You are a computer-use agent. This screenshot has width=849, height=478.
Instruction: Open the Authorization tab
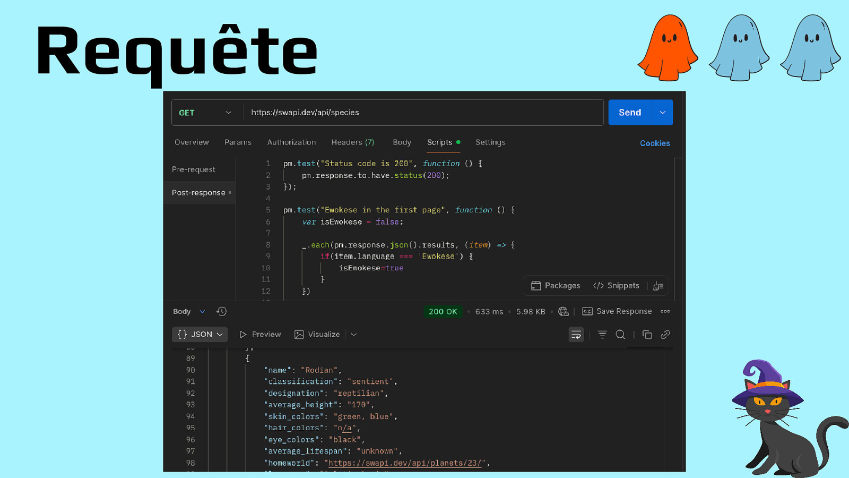coord(291,142)
